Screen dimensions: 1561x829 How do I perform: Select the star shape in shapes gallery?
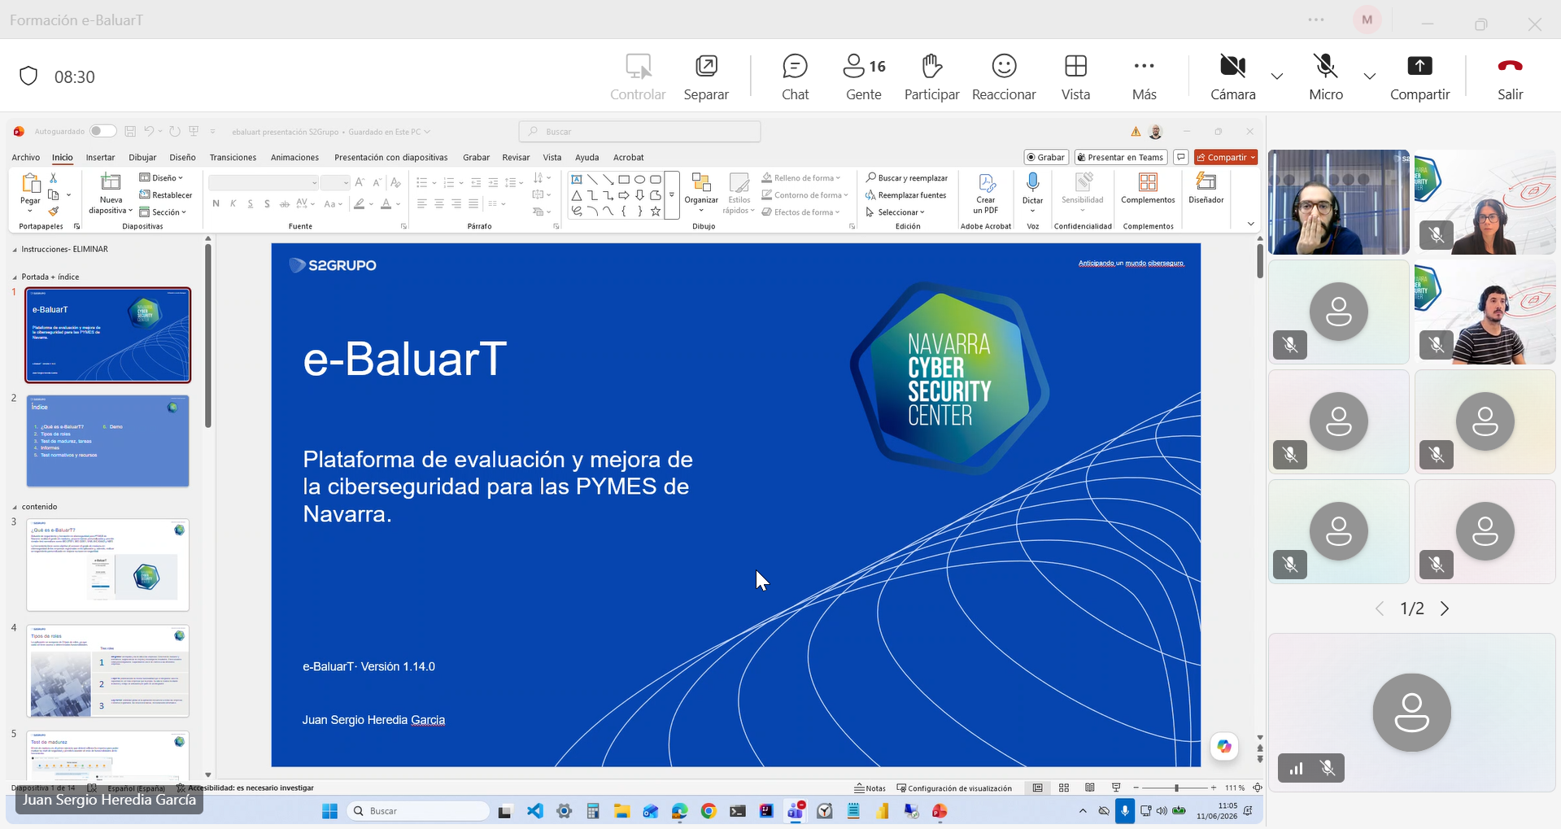pyautogui.click(x=656, y=211)
